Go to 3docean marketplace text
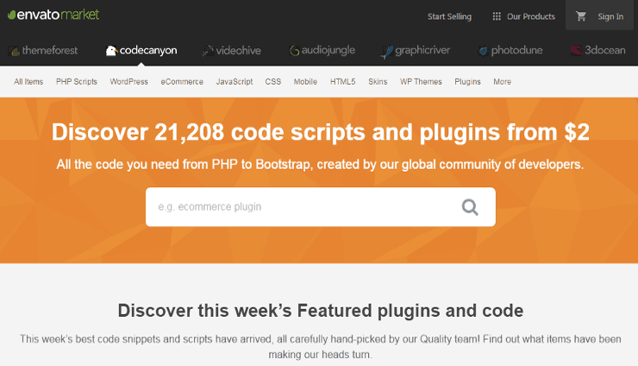This screenshot has height=366, width=638. tap(605, 50)
